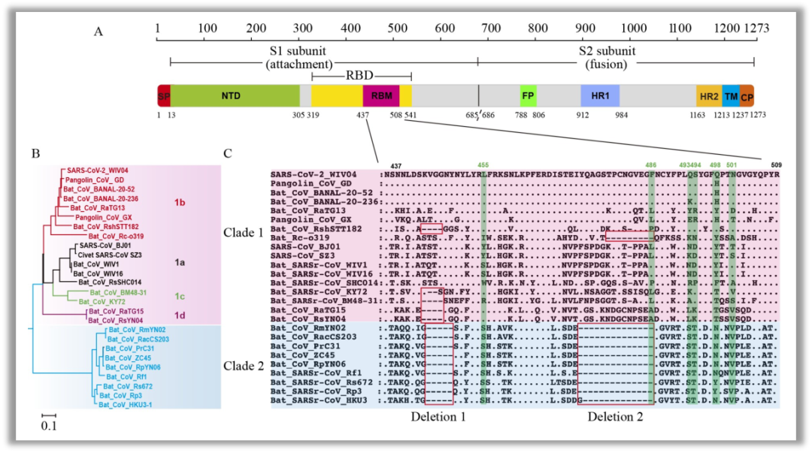
Task: Select the Deletion 1 label
Action: [438, 416]
